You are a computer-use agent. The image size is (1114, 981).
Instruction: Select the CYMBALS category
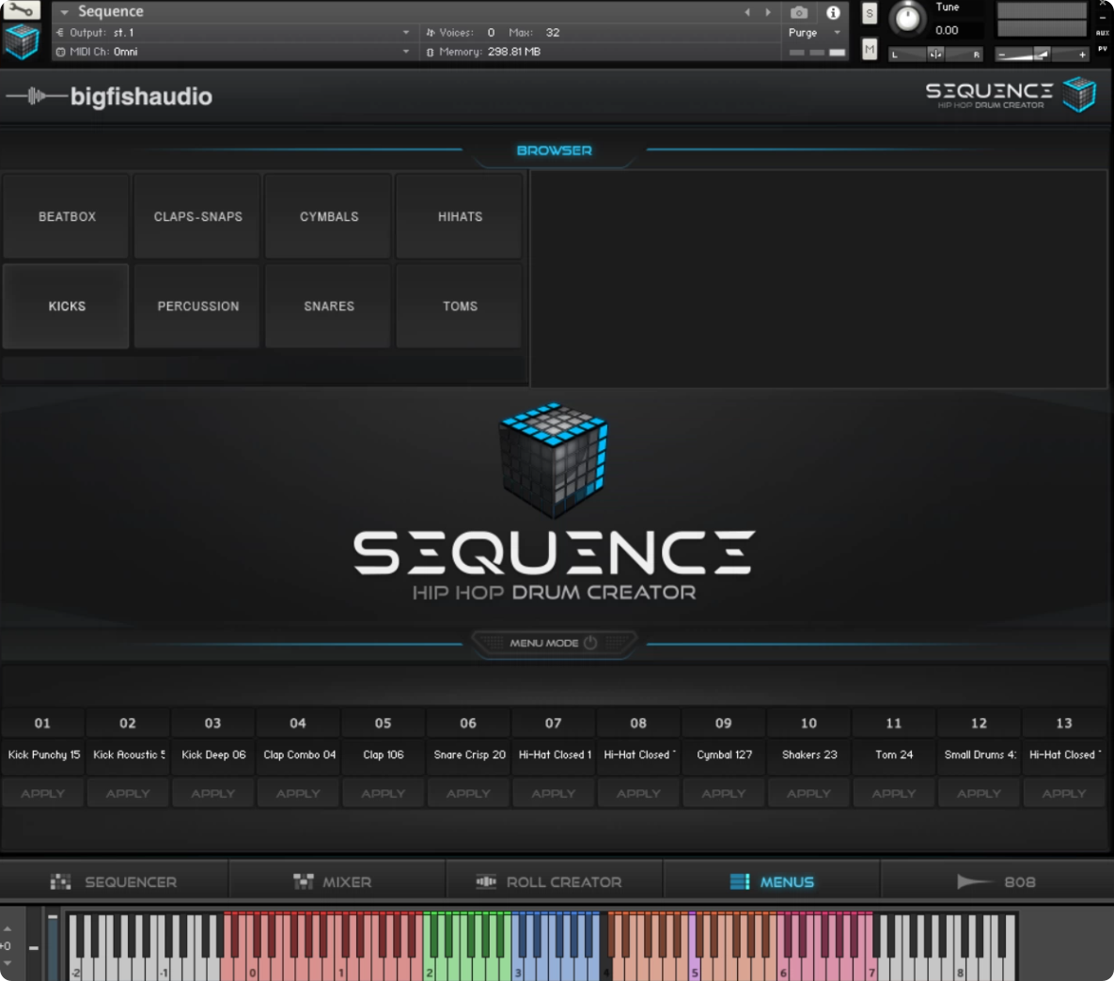point(328,217)
